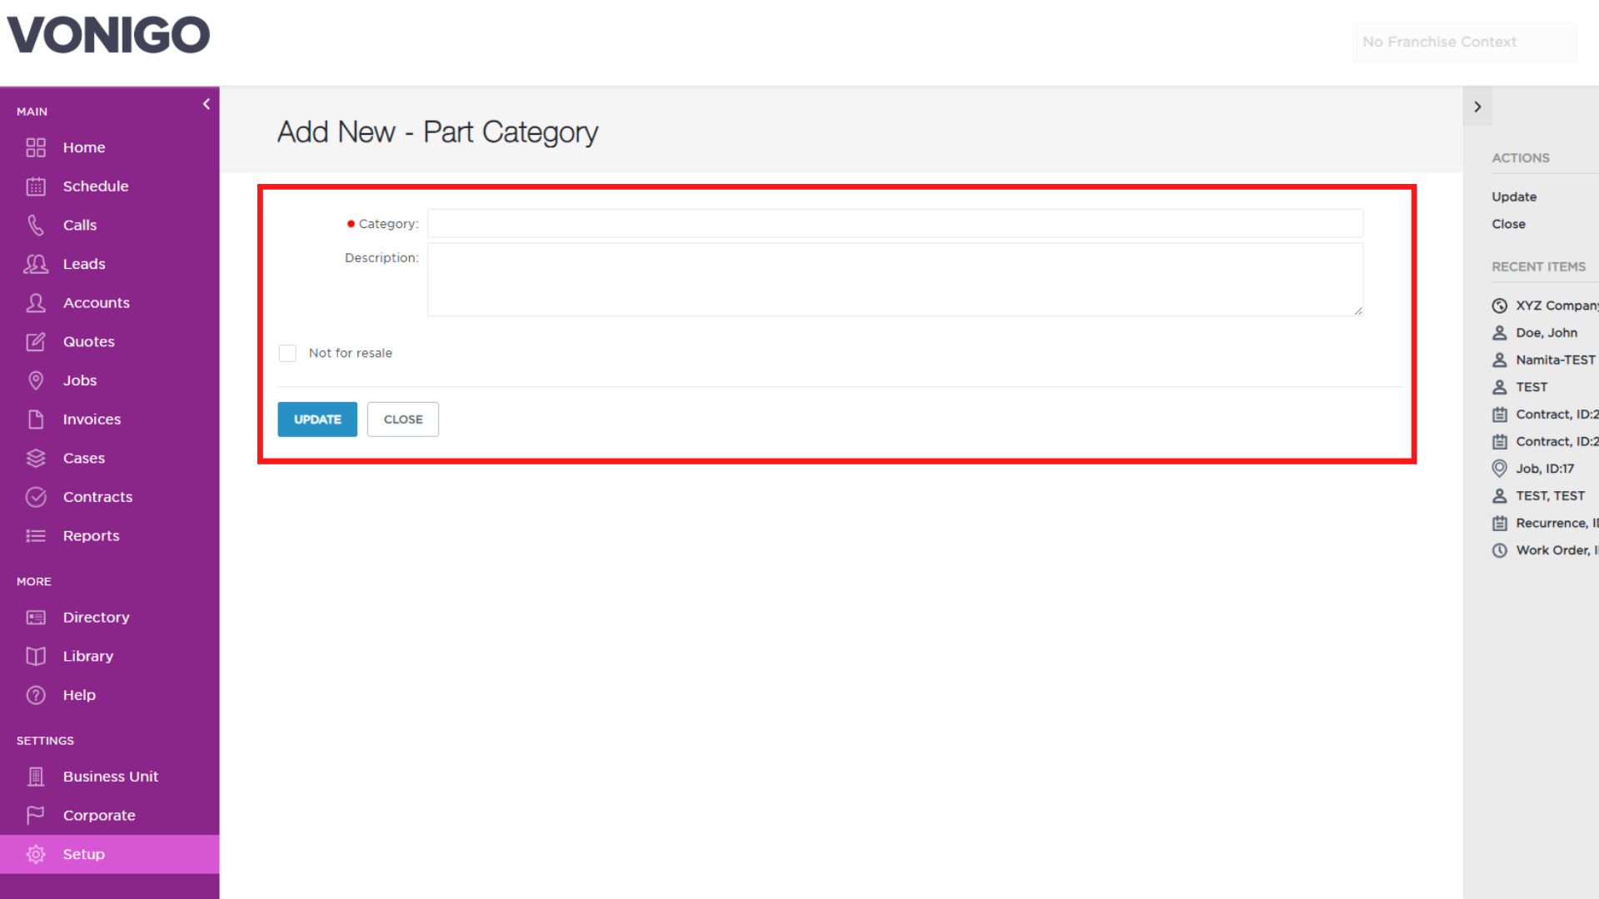Open the Setup gear icon
This screenshot has width=1599, height=899.
coord(36,854)
